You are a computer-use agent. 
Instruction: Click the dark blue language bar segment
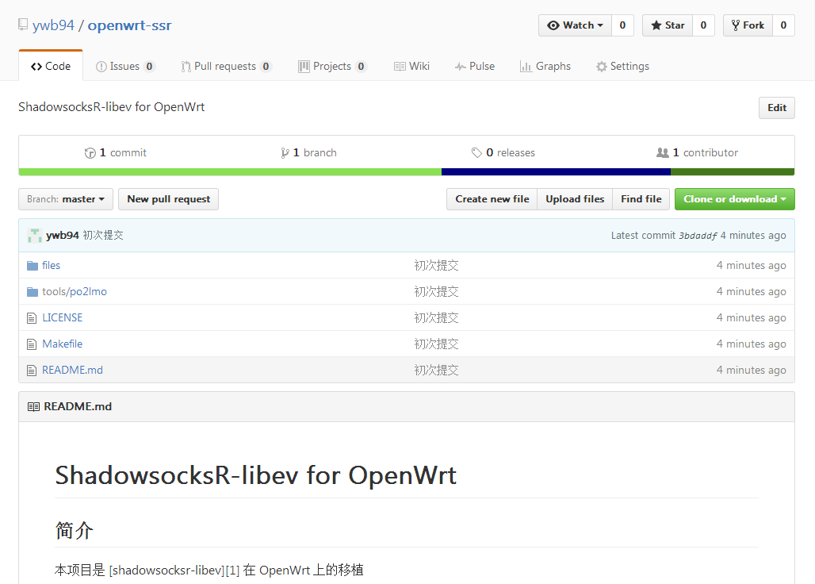[x=557, y=171]
